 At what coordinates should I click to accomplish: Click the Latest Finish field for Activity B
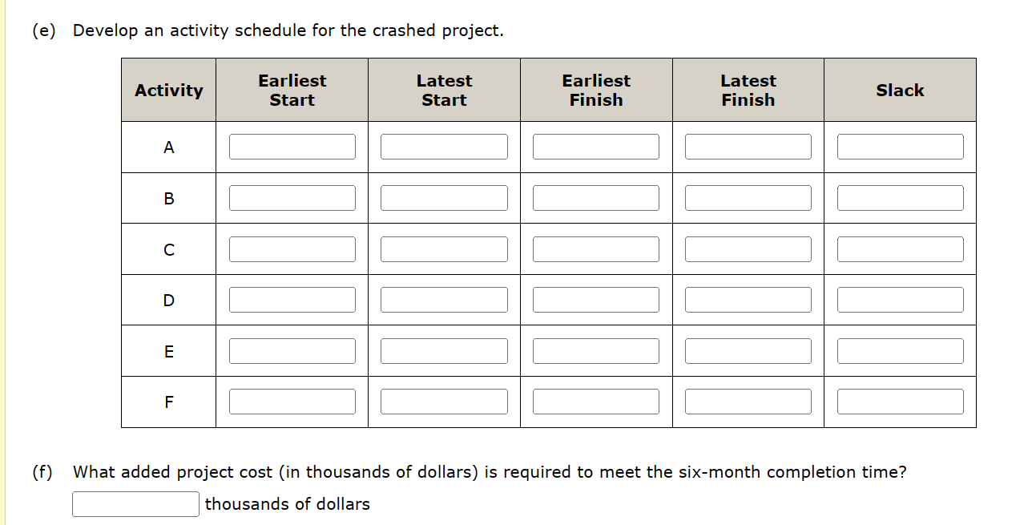748,197
